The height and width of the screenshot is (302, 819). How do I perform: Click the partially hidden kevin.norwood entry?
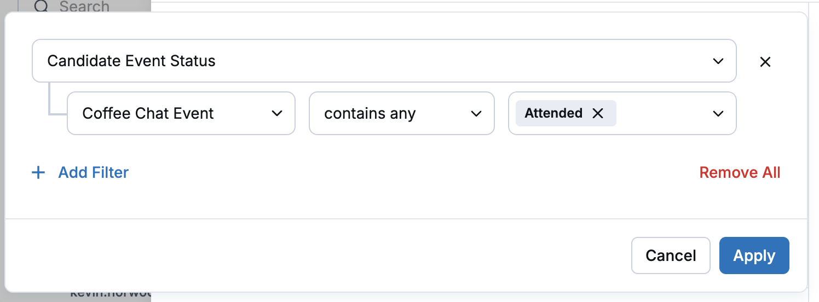(x=110, y=294)
